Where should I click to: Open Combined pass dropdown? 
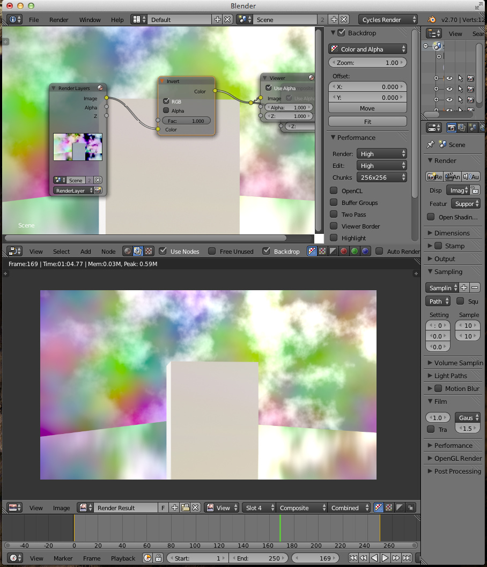tap(349, 507)
